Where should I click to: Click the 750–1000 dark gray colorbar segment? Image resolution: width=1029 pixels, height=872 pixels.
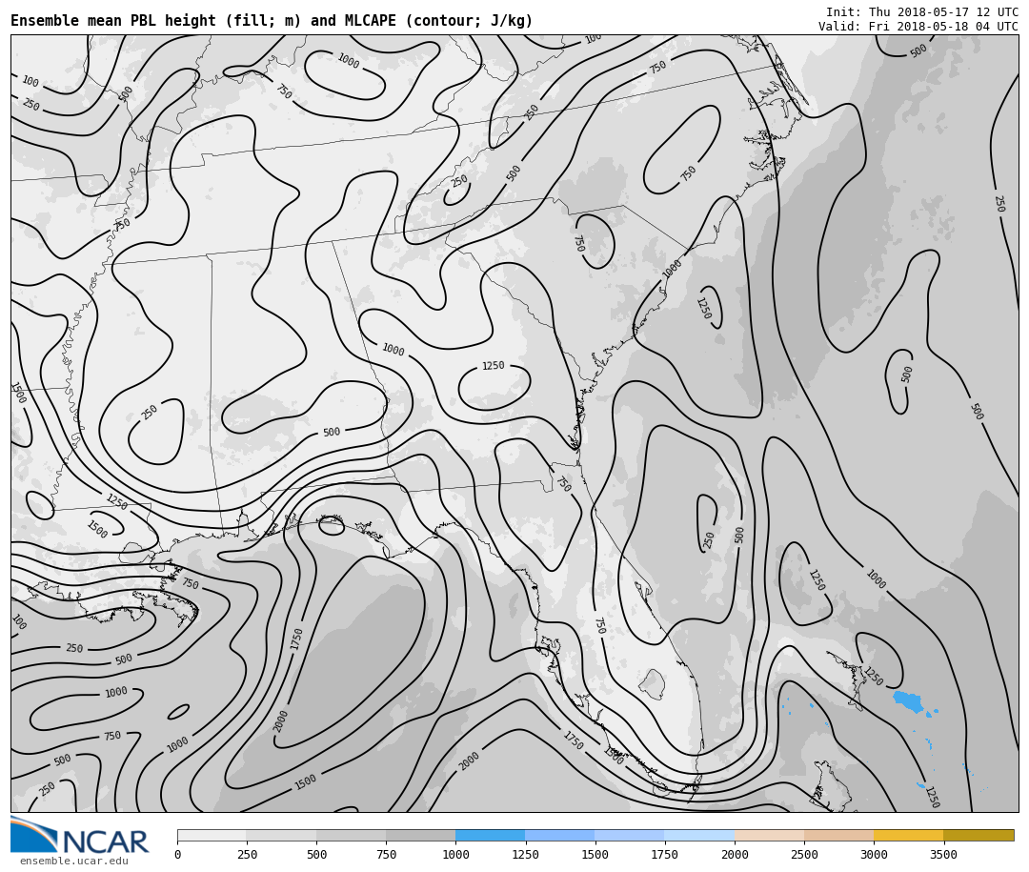click(421, 835)
